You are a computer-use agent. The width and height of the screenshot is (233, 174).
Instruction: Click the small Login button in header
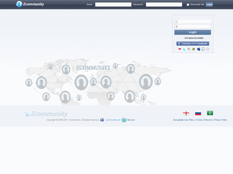click(209, 4)
